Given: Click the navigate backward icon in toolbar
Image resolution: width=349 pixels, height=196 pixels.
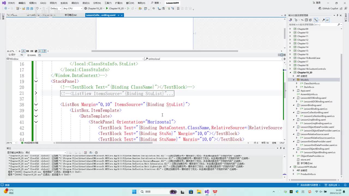Looking at the screenshot, I should [x=5, y=8].
